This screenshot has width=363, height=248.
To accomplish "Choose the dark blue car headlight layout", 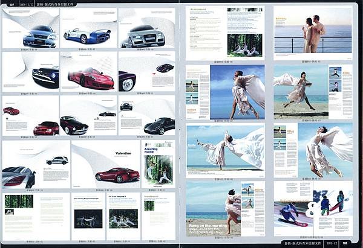I will [31, 72].
